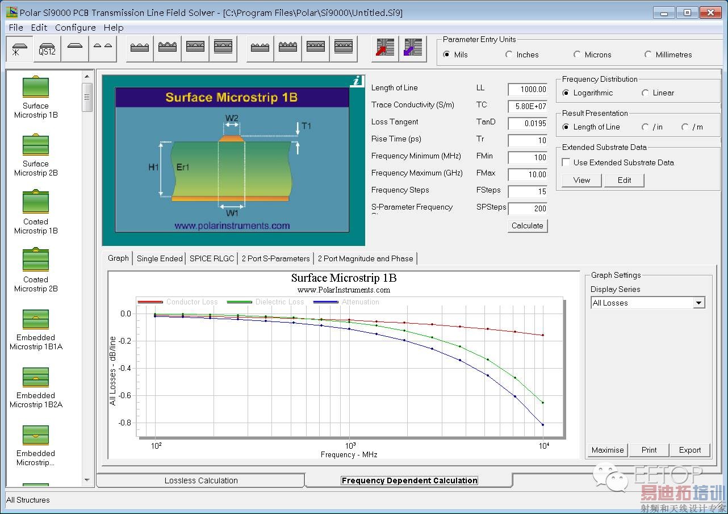Click the purple arrow toolbar icon
Image resolution: width=728 pixels, height=514 pixels.
point(413,48)
